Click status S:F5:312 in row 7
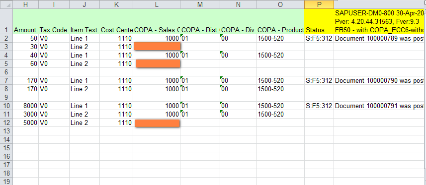 pyautogui.click(x=319, y=80)
